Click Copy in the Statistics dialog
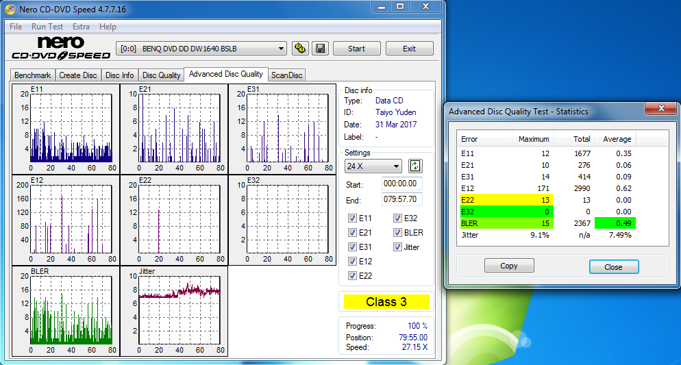The image size is (681, 365). point(509,266)
